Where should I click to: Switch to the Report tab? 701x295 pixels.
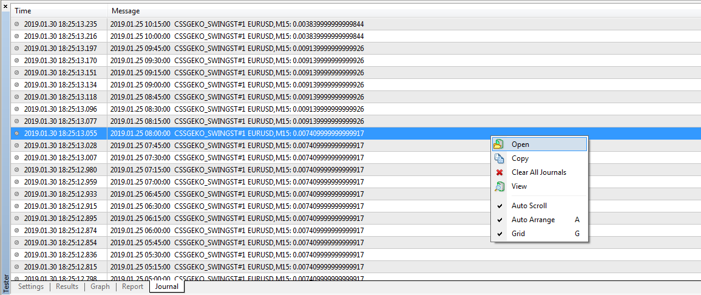pyautogui.click(x=133, y=287)
